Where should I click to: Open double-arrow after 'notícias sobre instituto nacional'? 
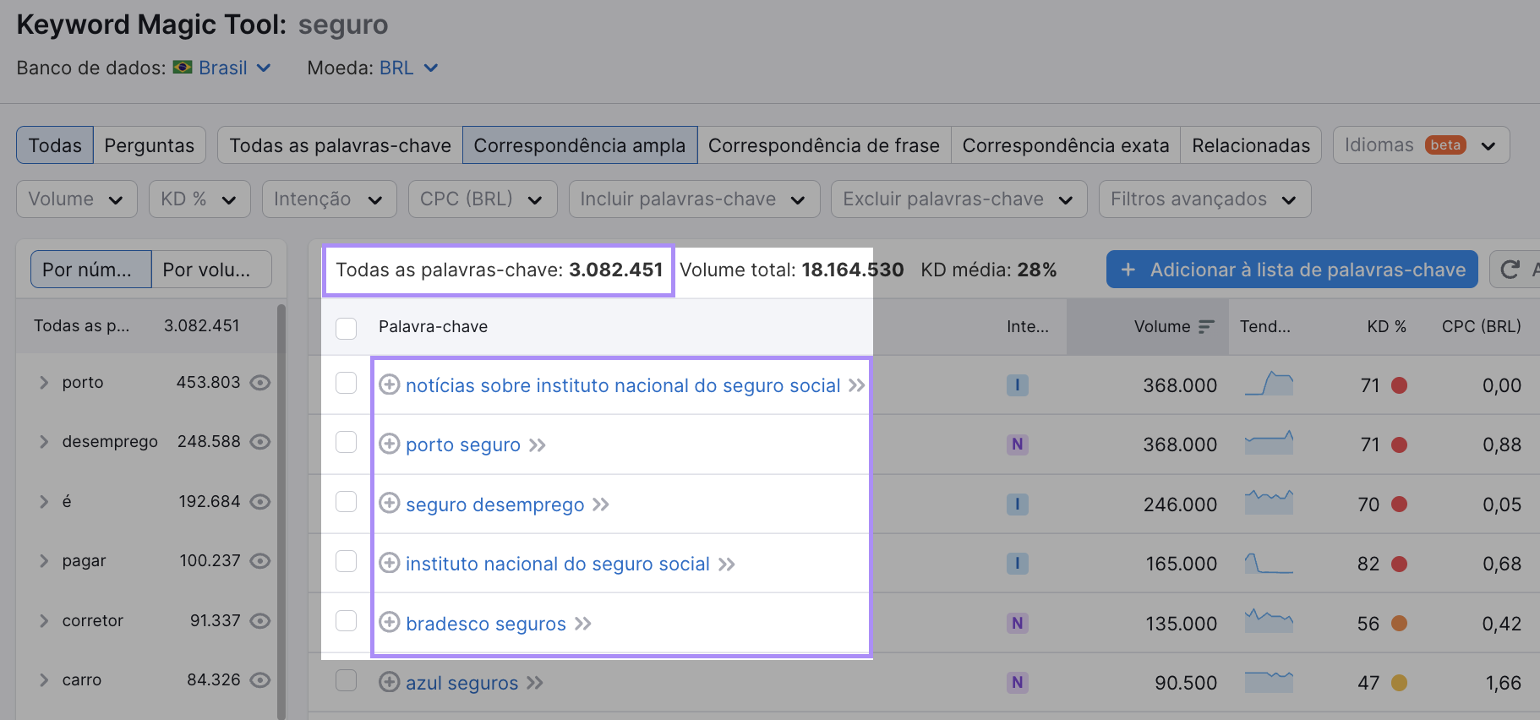point(857,385)
